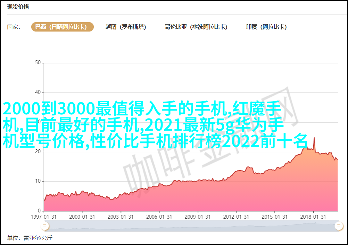Click the 2015-01-31 axis label
This screenshot has height=245, width=348.
coord(275,217)
